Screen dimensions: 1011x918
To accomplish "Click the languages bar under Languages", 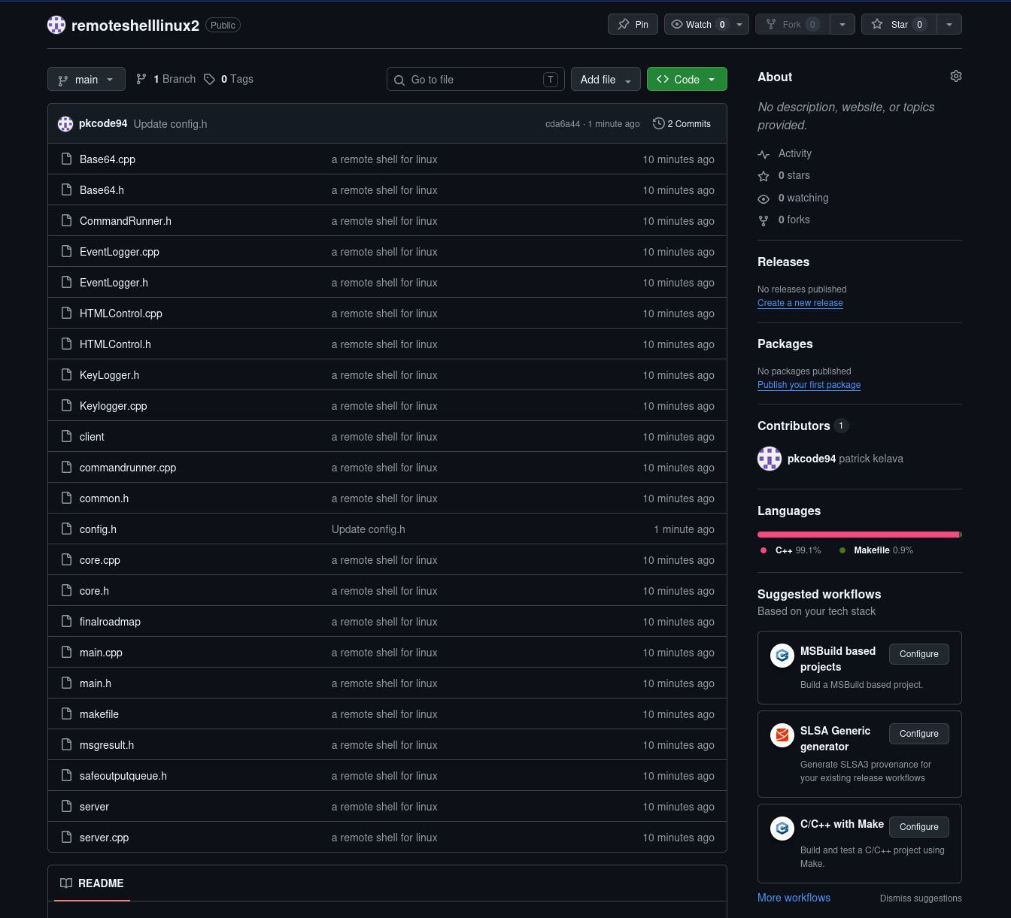I will coord(860,535).
